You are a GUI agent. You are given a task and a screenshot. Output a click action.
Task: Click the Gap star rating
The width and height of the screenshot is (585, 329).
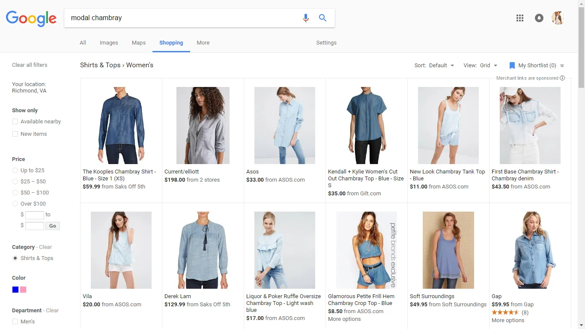(x=505, y=312)
